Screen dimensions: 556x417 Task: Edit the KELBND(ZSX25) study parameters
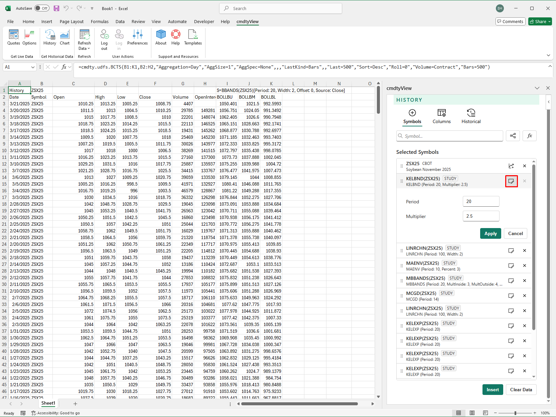coord(511,181)
